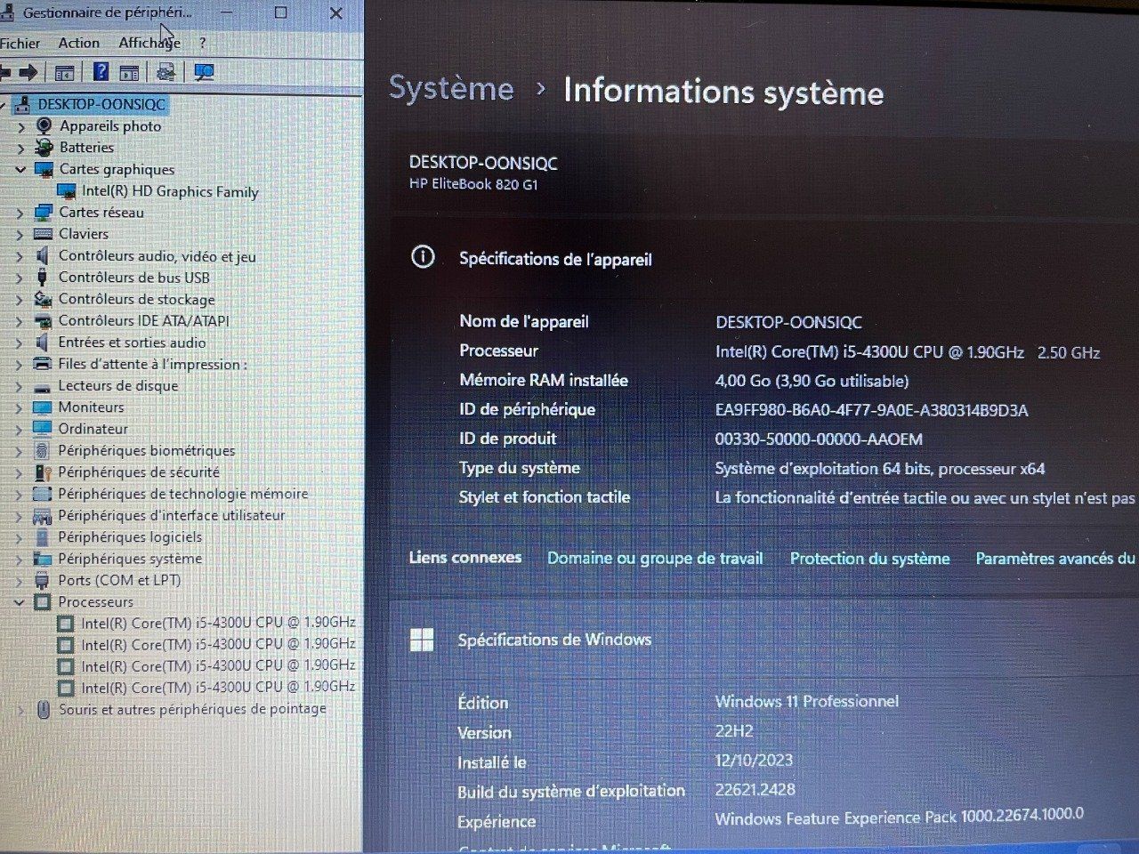Click the Intel(R) HD Graphics Family adapter icon
This screenshot has height=854, width=1139.
66,191
